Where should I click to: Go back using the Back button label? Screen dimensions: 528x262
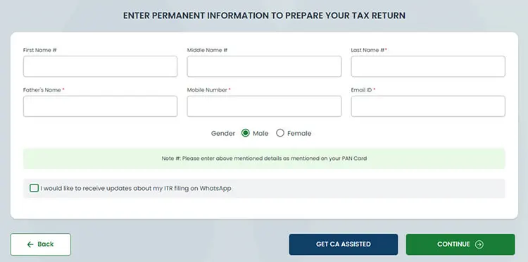point(46,244)
